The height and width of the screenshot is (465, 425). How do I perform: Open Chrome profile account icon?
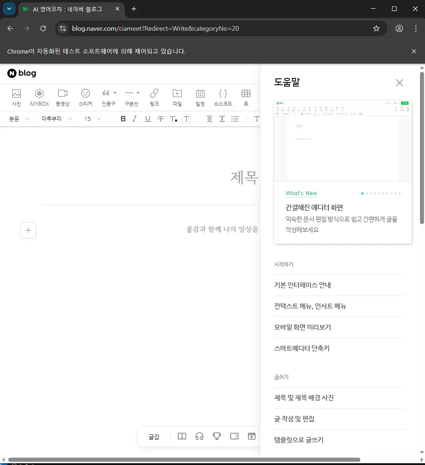coord(399,28)
